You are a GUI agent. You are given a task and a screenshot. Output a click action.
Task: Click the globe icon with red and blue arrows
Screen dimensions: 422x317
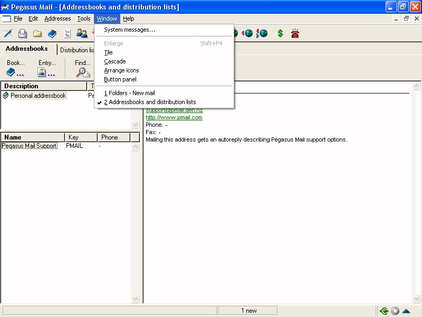coord(262,33)
